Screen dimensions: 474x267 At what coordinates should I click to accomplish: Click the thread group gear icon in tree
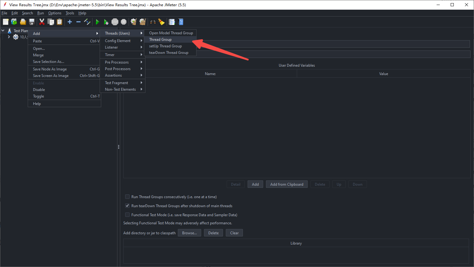(x=16, y=37)
